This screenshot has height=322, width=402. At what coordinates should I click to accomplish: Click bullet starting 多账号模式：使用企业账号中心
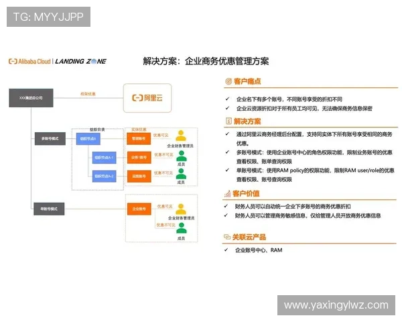coord(314,157)
